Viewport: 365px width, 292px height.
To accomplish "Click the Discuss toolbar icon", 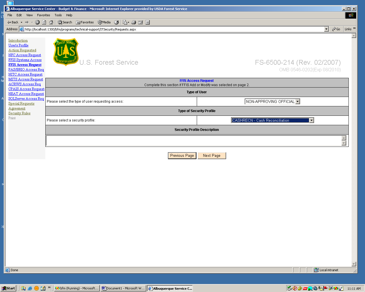I will coord(147,22).
